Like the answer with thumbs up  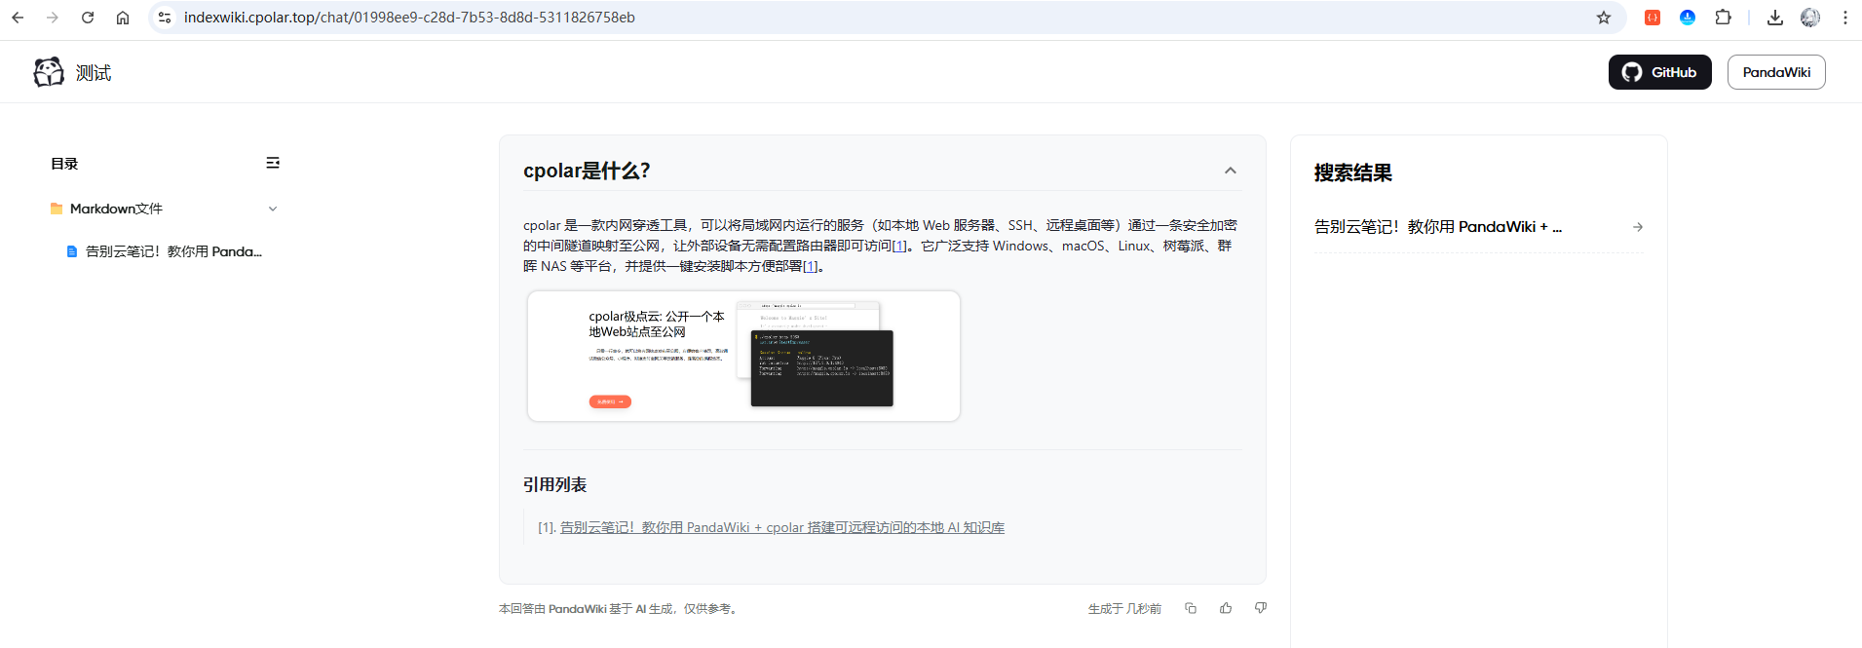[x=1226, y=608]
